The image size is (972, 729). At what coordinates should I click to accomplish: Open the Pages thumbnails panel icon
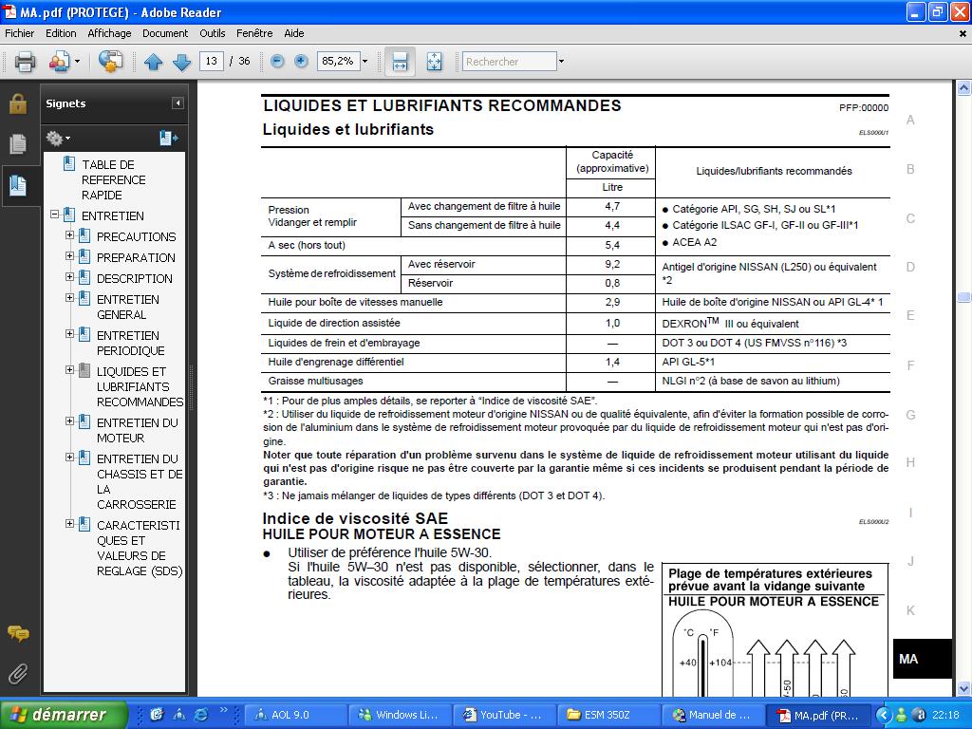coord(18,144)
